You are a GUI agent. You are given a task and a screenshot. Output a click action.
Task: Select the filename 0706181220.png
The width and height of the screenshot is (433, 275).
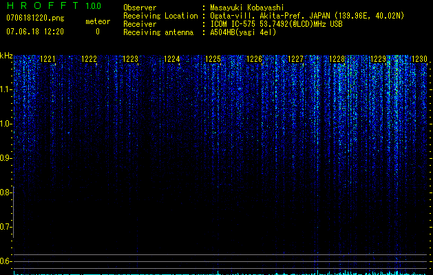point(35,19)
